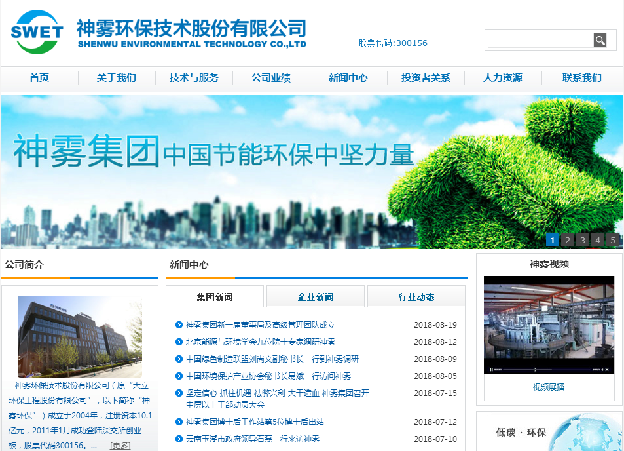Open news 中国绿色制造联盟刘尚文副秘书长一行到神雾调研
This screenshot has height=451, width=624.
(272, 359)
